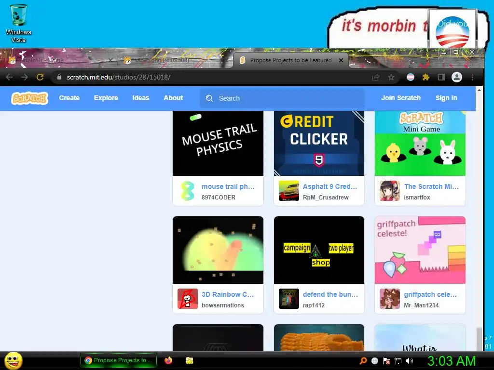Click the flag with red X tray icon
The width and height of the screenshot is (494, 370).
pyautogui.click(x=386, y=361)
